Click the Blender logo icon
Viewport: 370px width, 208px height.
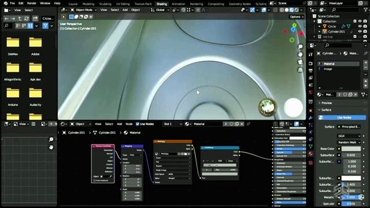point(5,3)
